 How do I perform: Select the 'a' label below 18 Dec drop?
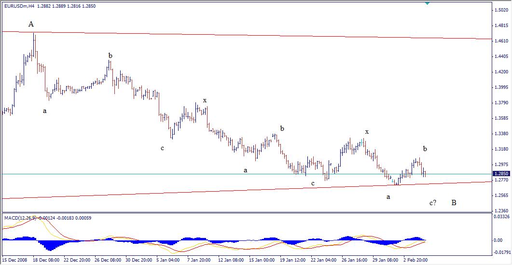click(45, 111)
